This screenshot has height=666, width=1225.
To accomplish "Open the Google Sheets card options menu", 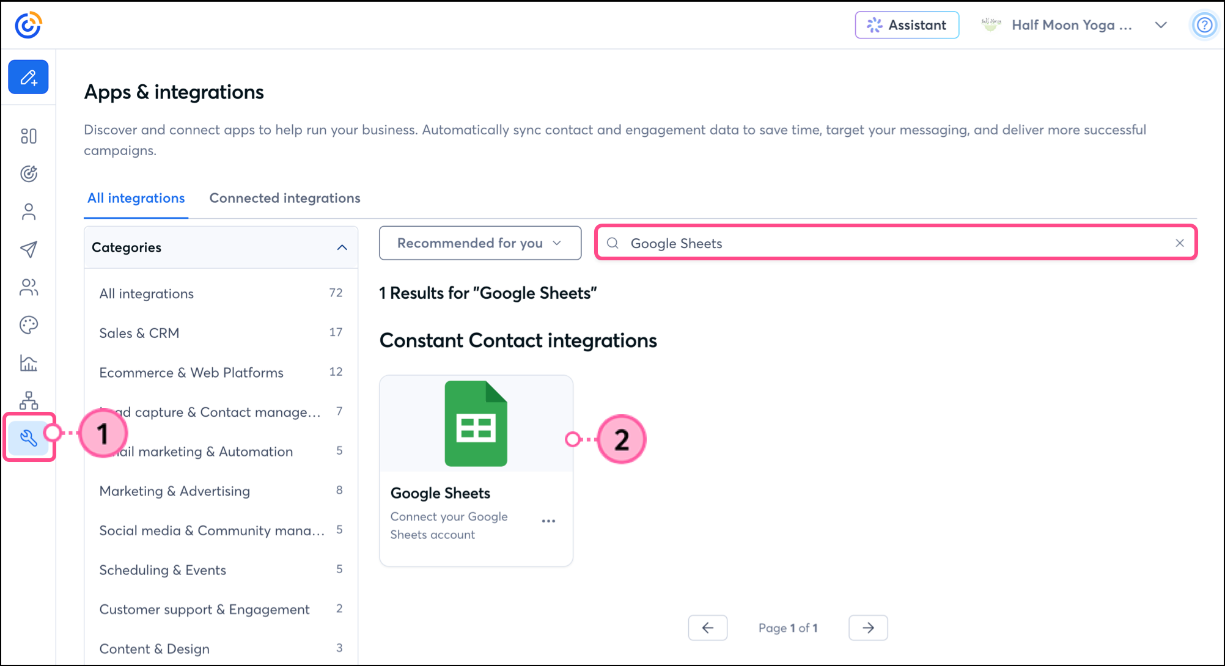I will [x=548, y=521].
